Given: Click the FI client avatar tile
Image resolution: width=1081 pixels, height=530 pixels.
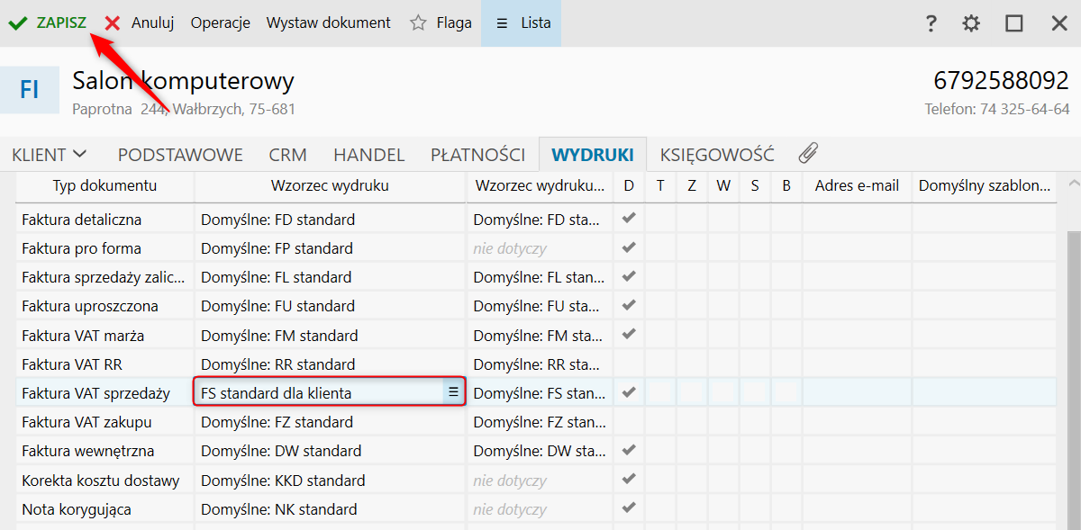Looking at the screenshot, I should [30, 90].
